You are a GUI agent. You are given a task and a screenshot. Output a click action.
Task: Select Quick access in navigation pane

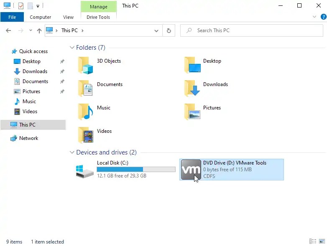(x=33, y=51)
